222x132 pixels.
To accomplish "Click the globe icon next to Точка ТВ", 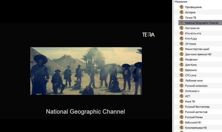I will (181, 17).
